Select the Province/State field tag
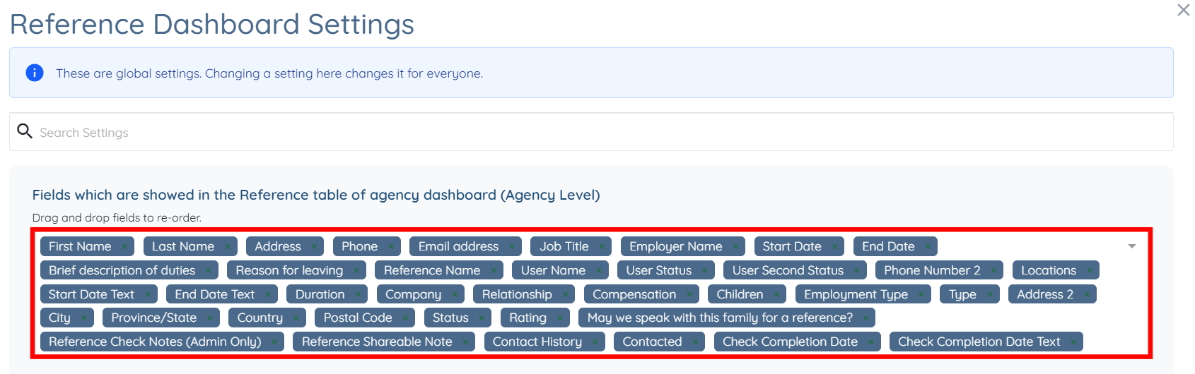Viewport: 1195px width, 374px height. tap(161, 318)
